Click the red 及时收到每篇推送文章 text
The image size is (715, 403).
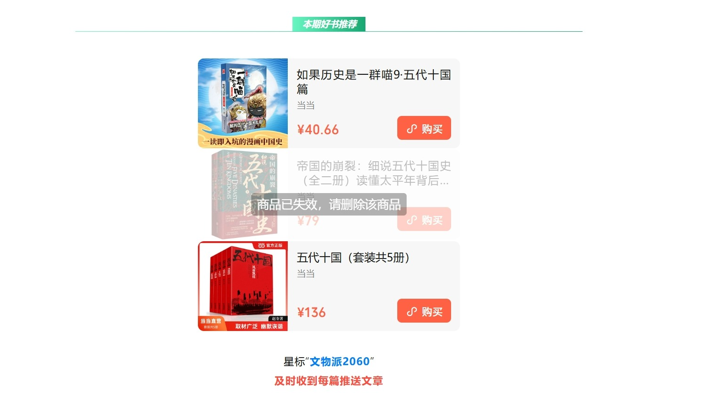(x=328, y=381)
